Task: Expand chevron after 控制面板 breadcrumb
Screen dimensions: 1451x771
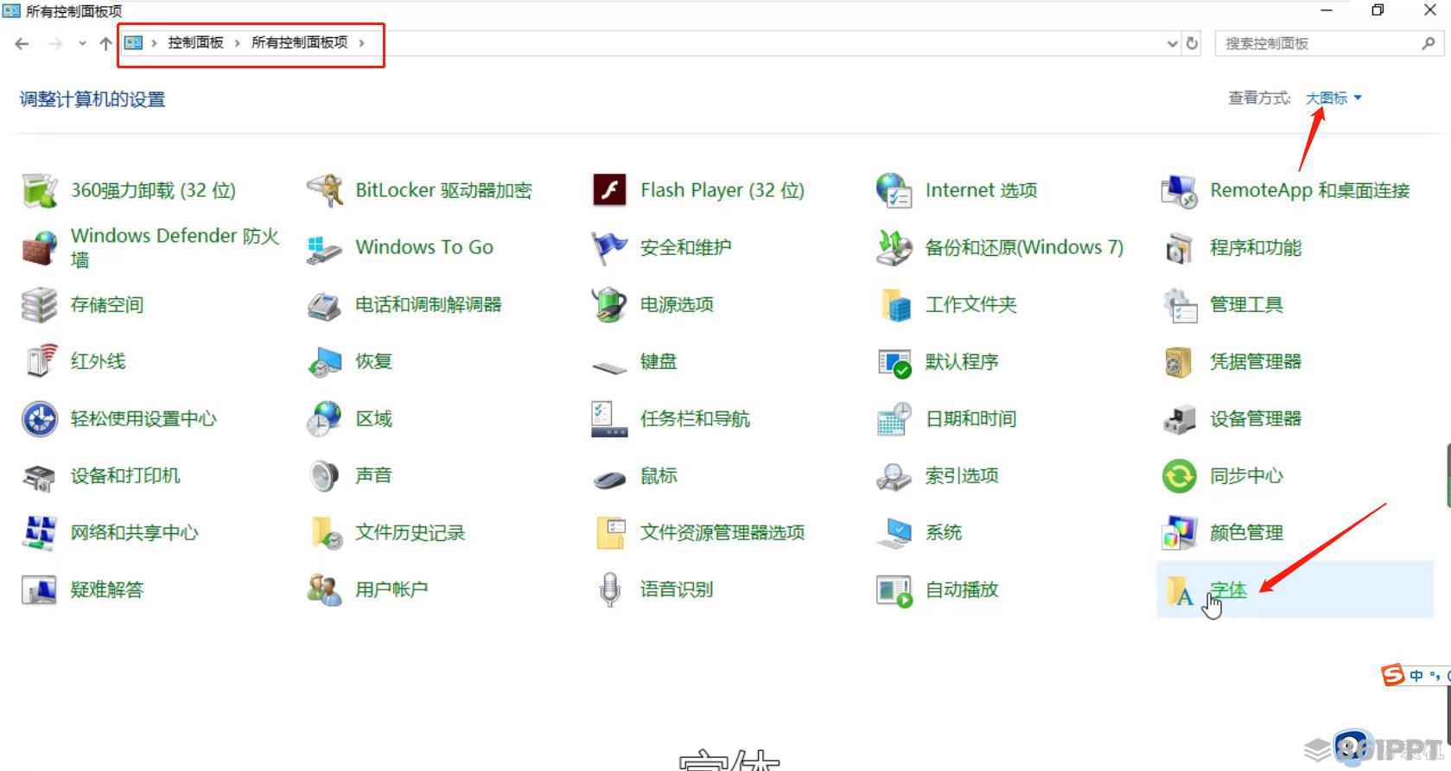Action: (237, 42)
